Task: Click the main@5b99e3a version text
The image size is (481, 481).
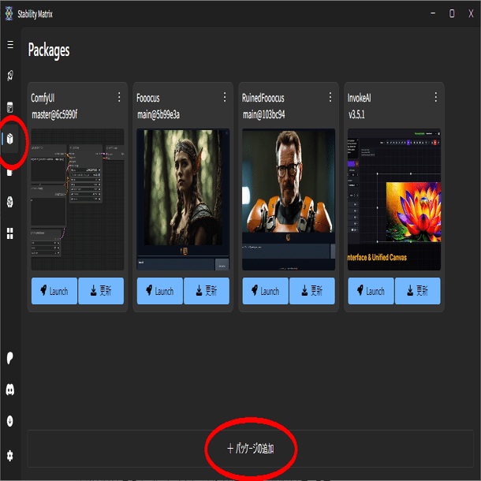Action: (158, 114)
